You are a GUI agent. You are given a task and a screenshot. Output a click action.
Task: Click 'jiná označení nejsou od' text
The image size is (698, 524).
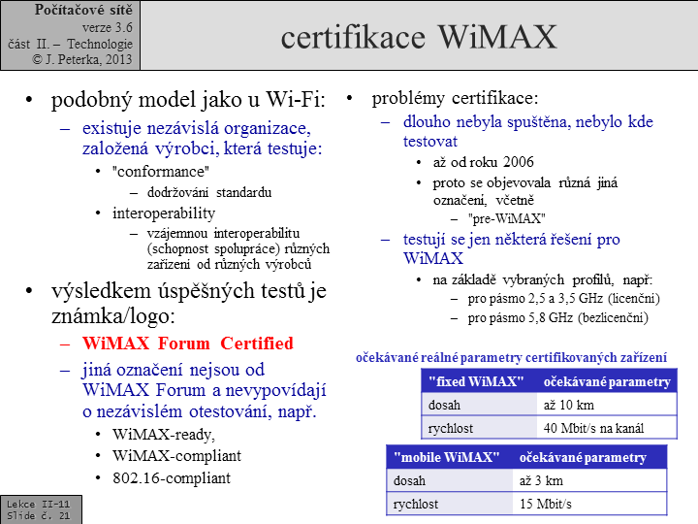coord(174,370)
